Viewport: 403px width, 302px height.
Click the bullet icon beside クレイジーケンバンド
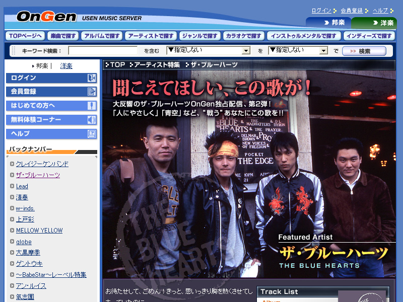12,164
